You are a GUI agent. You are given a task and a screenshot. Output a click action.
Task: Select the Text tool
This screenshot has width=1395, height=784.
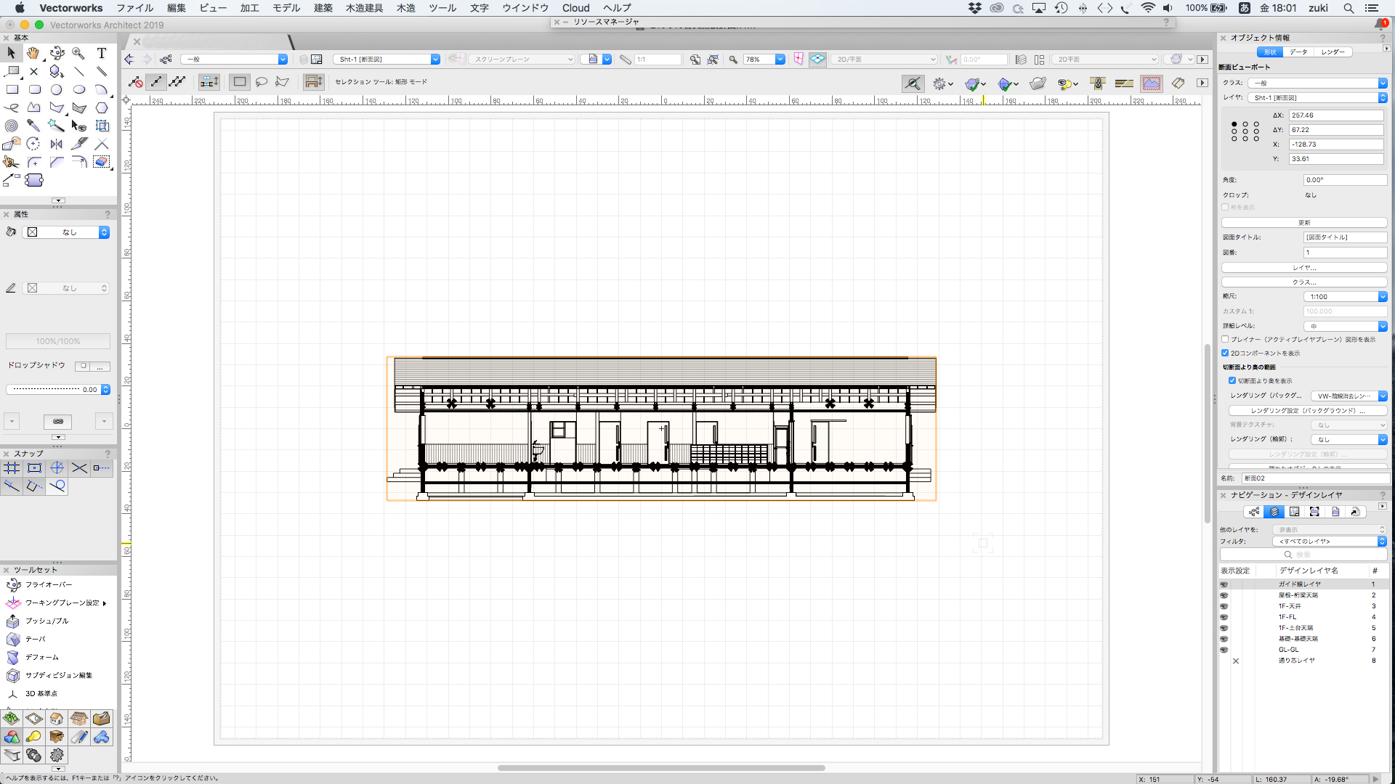tap(102, 53)
